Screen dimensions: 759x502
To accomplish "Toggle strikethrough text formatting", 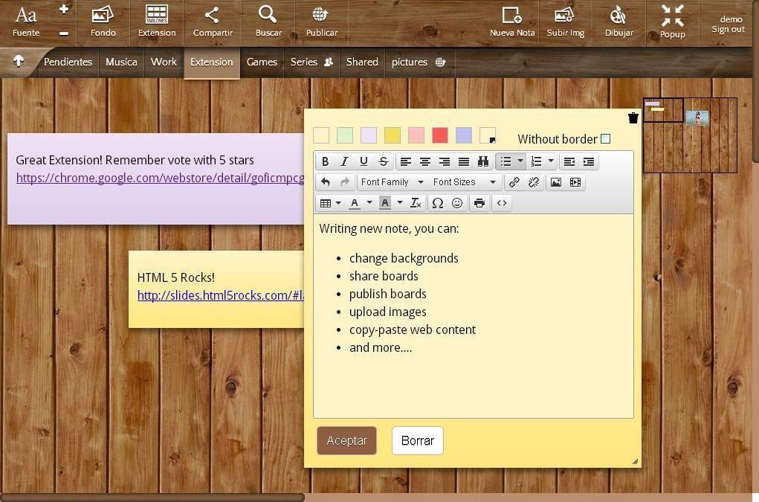I will click(383, 161).
